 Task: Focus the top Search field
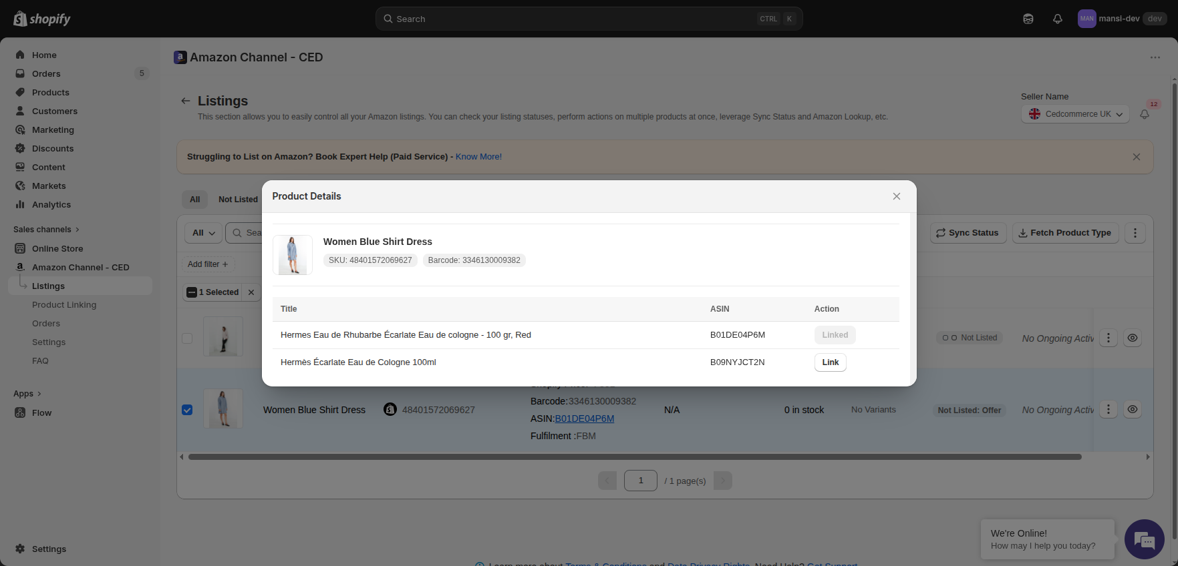pyautogui.click(x=589, y=19)
